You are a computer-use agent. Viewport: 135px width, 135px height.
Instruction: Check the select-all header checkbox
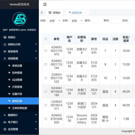tap(46, 39)
